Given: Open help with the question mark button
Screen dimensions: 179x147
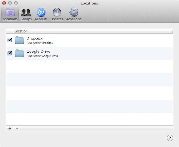Looking at the screenshot, I should point(170,138).
